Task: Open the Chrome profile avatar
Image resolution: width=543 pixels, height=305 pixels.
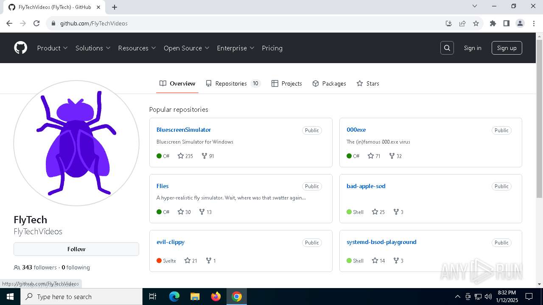Action: [x=520, y=23]
